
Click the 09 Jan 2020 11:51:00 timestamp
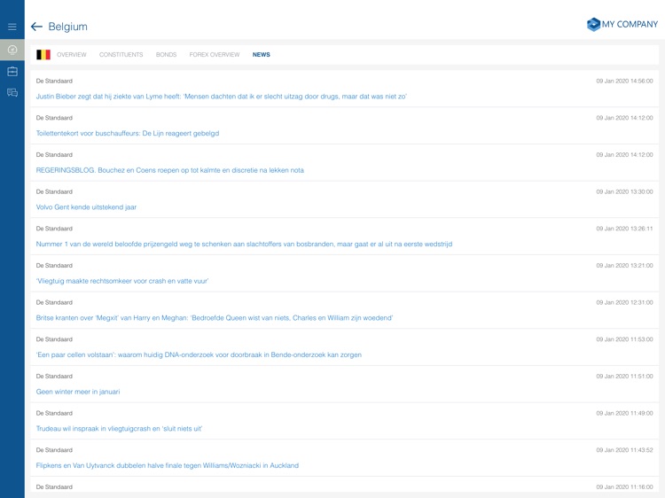point(624,376)
